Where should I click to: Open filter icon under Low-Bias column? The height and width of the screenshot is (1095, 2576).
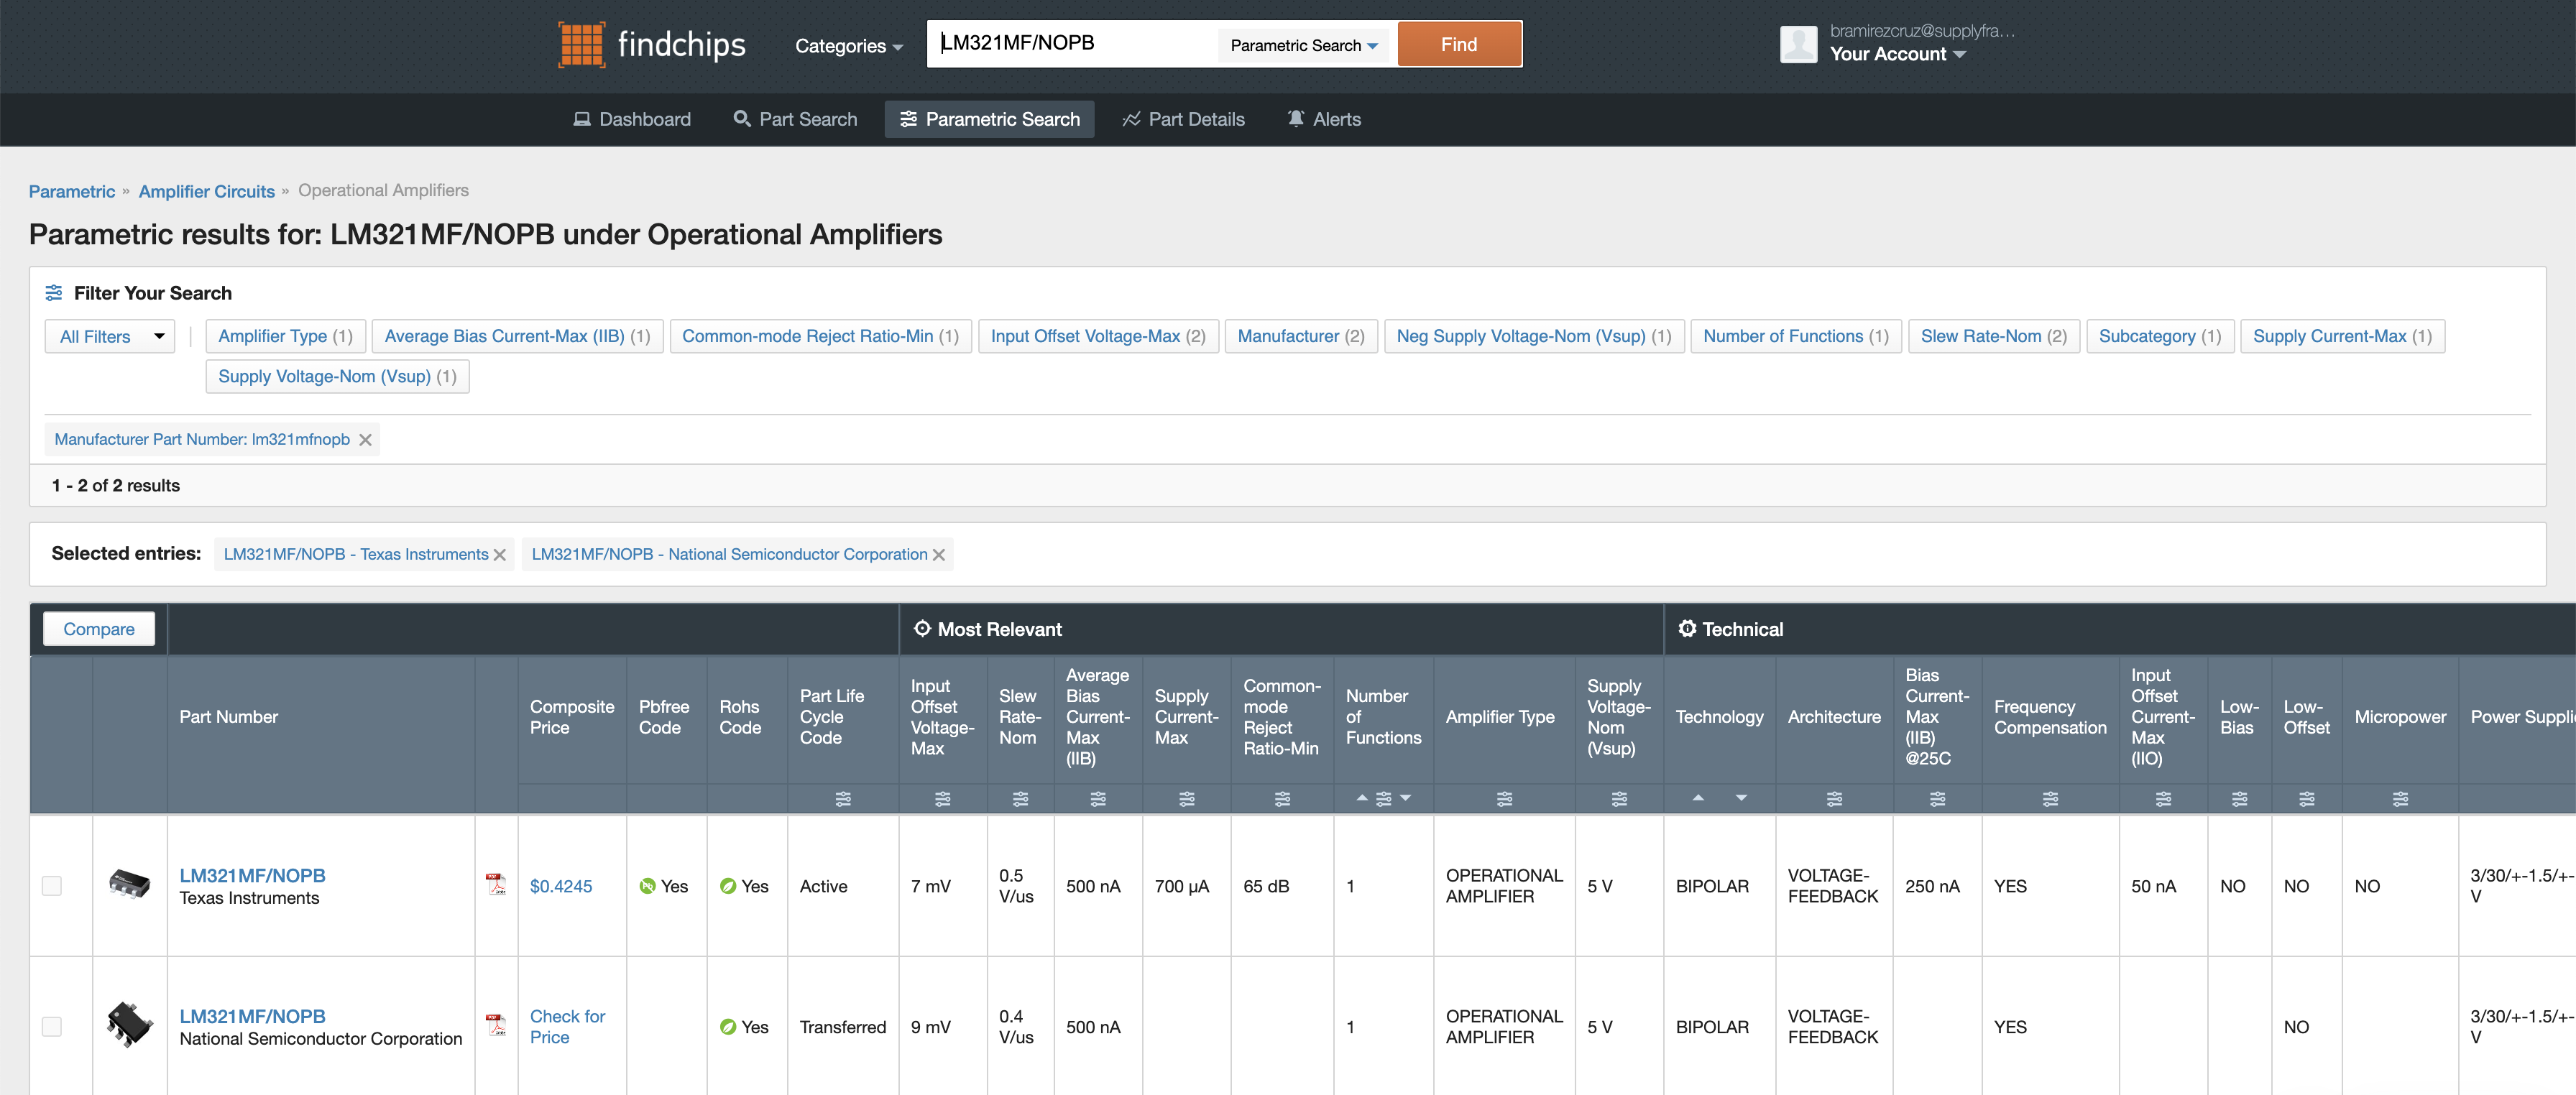pos(2239,799)
